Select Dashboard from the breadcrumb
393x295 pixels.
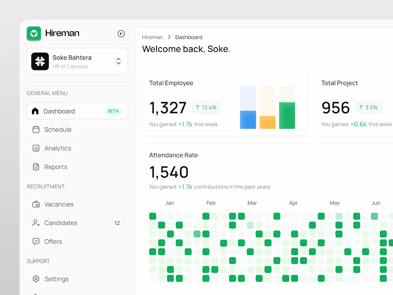(x=189, y=37)
